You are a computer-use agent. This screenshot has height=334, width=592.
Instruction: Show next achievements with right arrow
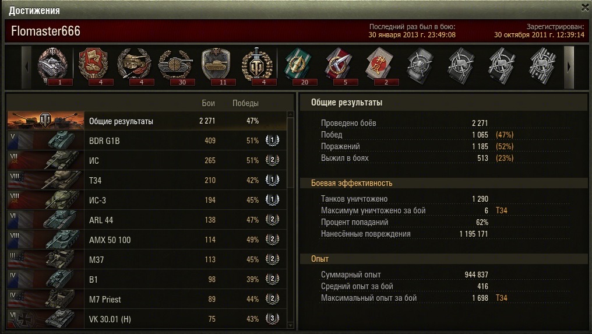click(x=569, y=67)
